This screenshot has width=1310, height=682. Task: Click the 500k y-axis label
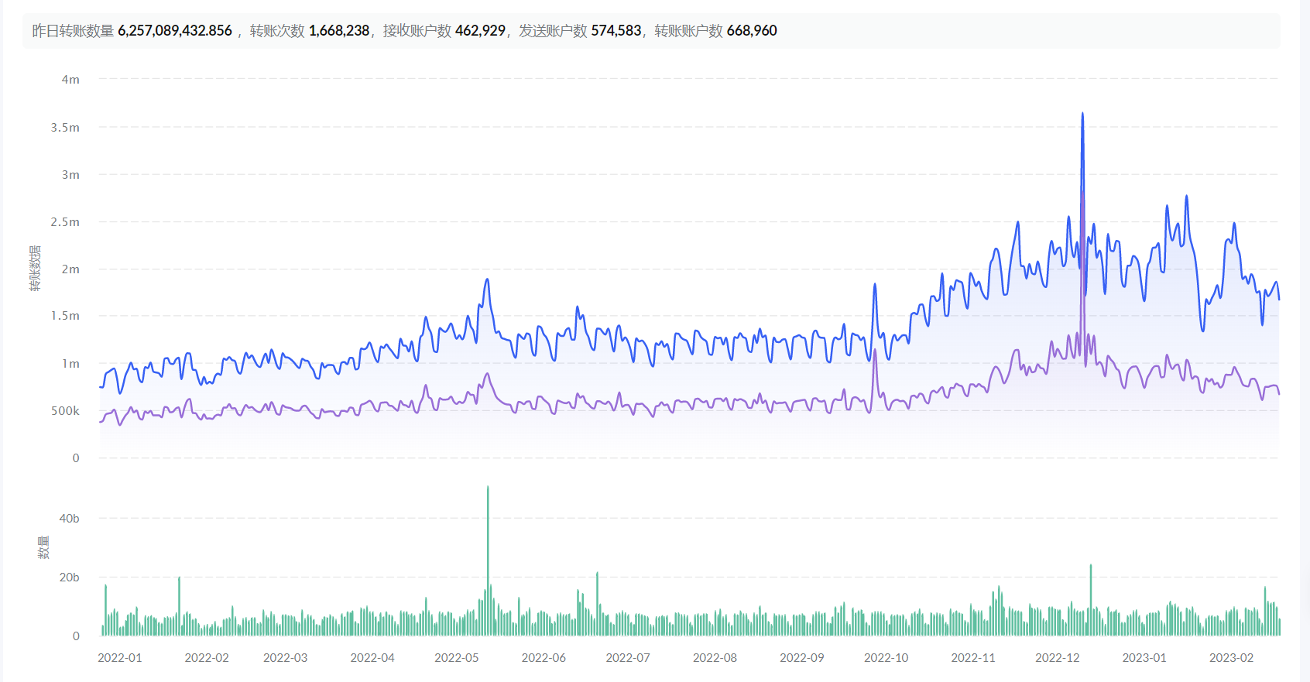[65, 411]
